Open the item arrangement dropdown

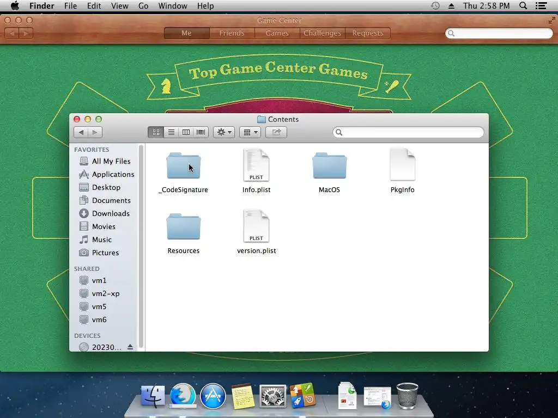[250, 132]
